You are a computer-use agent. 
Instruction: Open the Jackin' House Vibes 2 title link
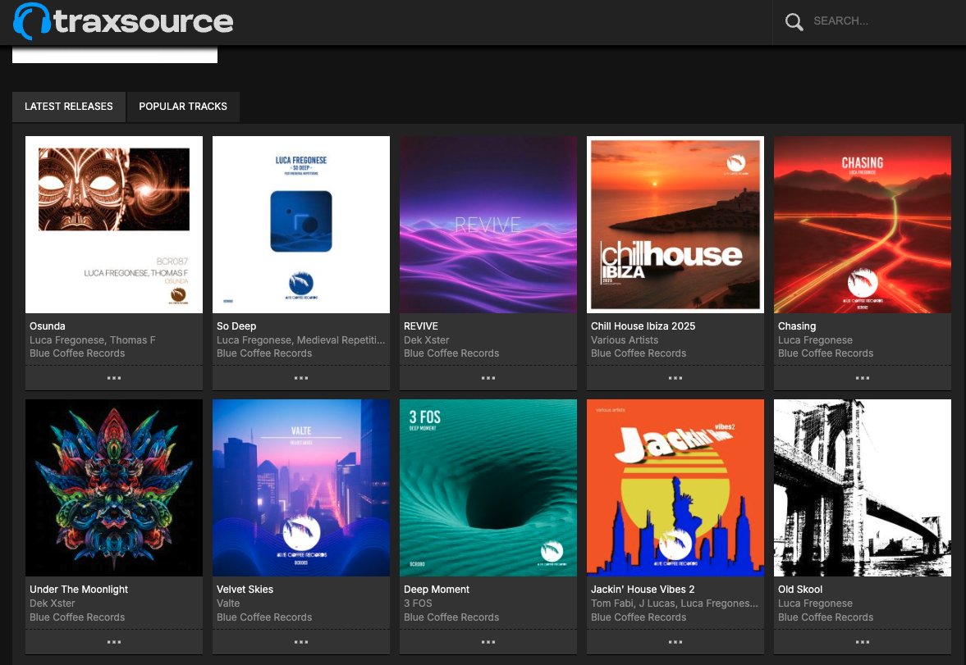[x=643, y=590]
